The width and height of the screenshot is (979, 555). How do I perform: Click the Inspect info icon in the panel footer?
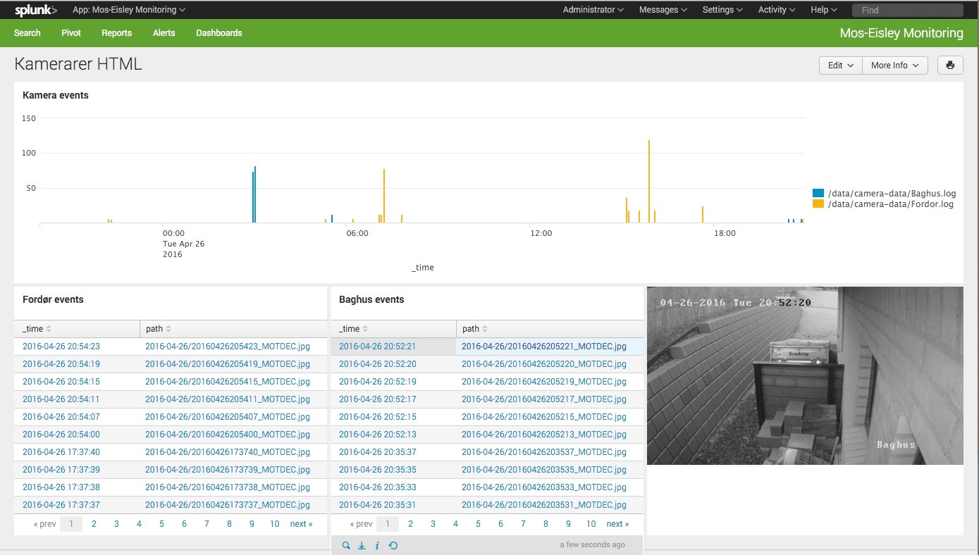pos(377,545)
